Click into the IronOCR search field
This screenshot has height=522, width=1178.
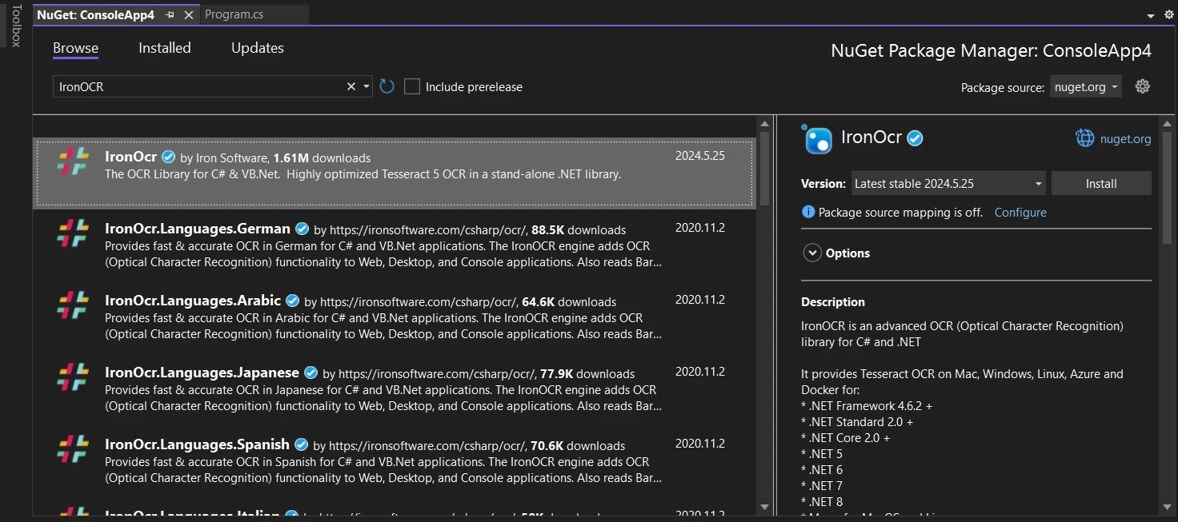click(200, 86)
